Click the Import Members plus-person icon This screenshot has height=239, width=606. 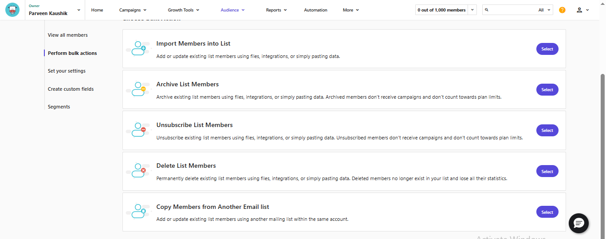point(138,48)
